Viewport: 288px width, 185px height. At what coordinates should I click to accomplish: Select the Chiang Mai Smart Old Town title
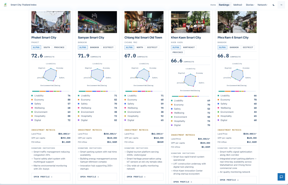pos(143,37)
